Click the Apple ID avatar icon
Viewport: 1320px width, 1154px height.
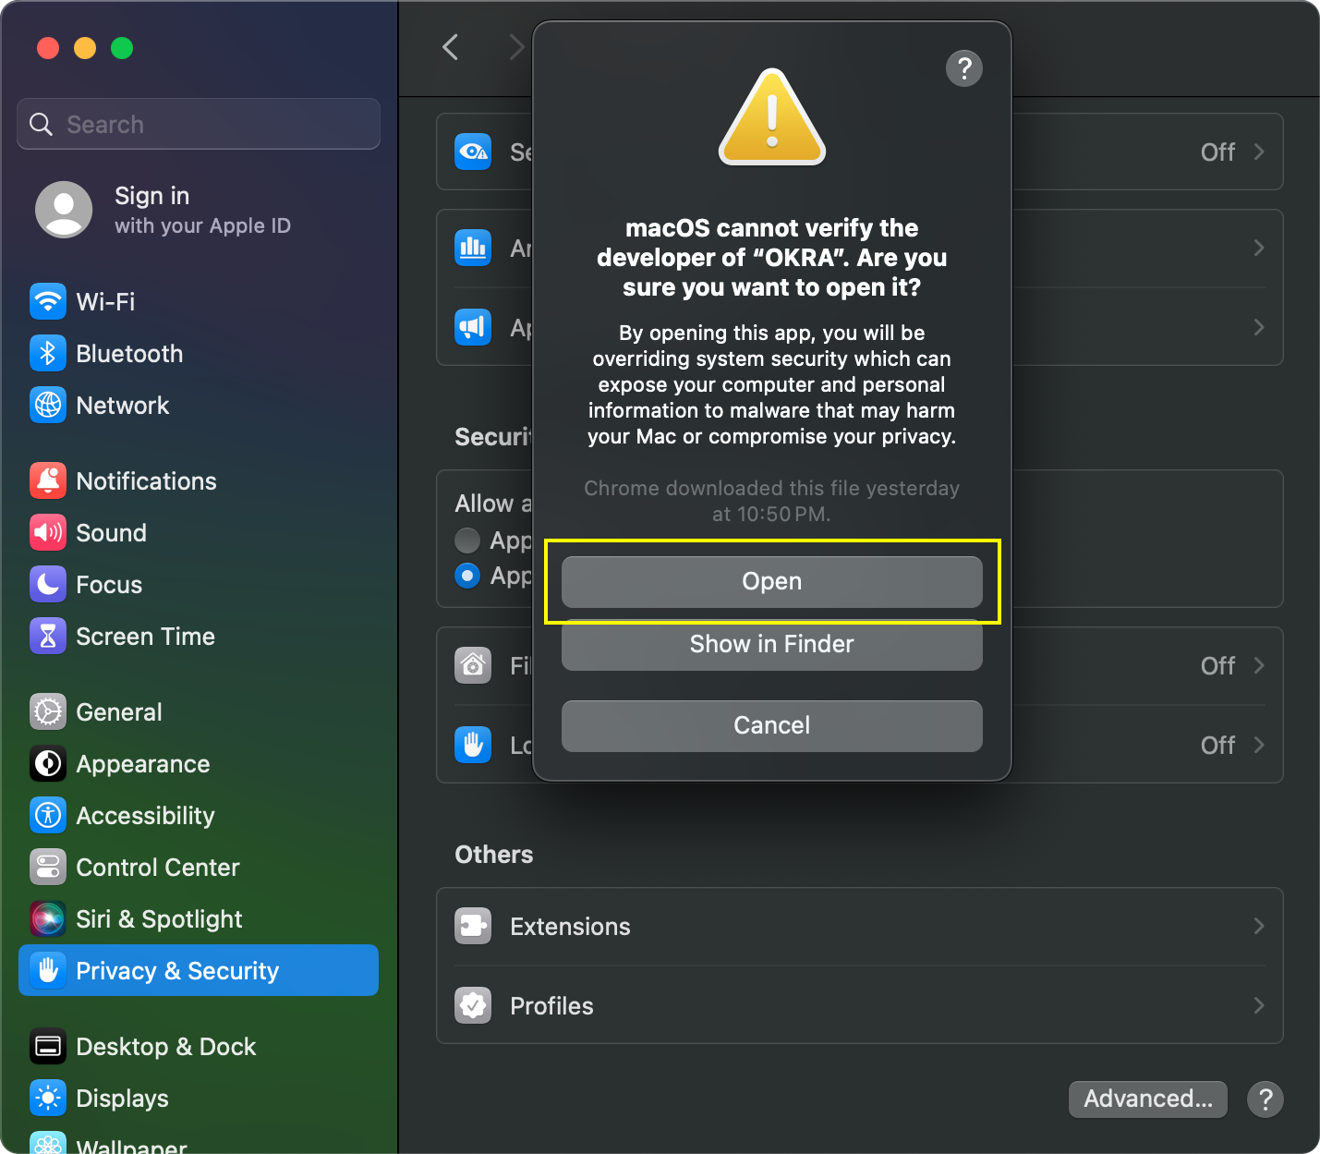tap(64, 210)
